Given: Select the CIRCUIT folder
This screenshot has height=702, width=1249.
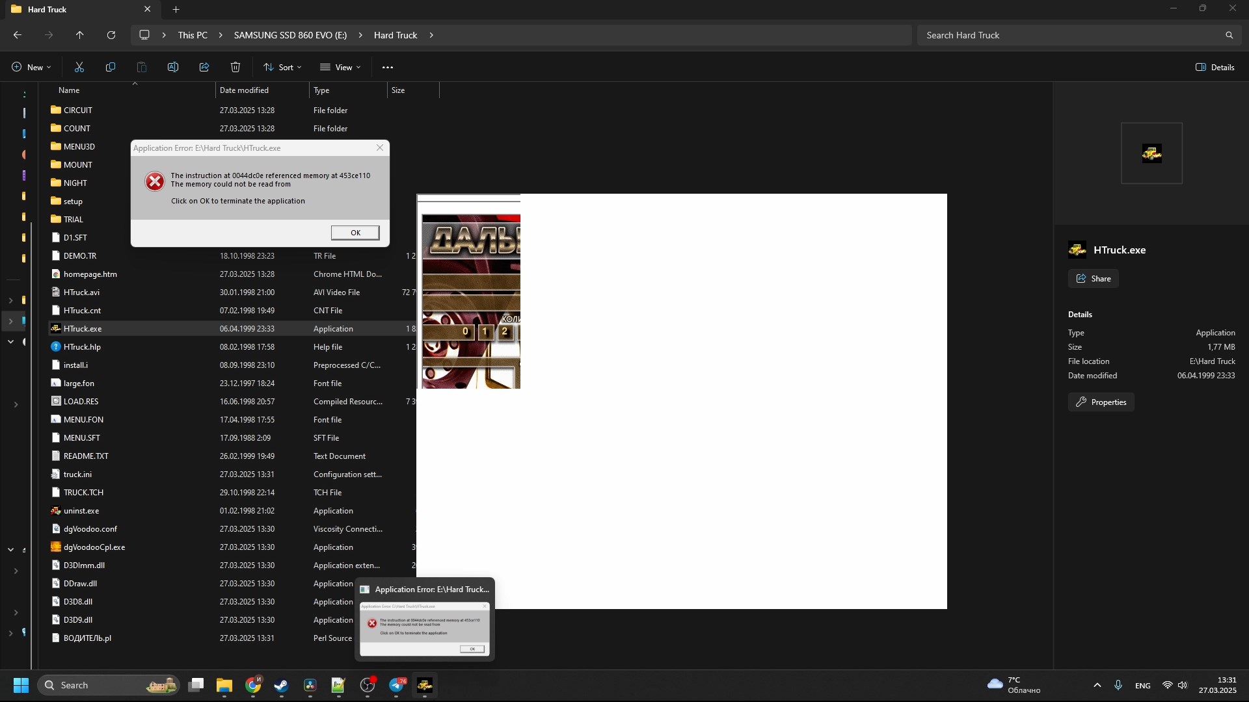Looking at the screenshot, I should 78,110.
